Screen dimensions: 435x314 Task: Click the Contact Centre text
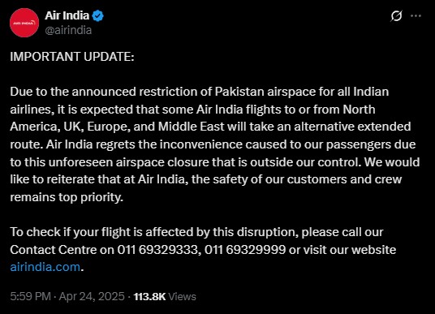[54, 250]
